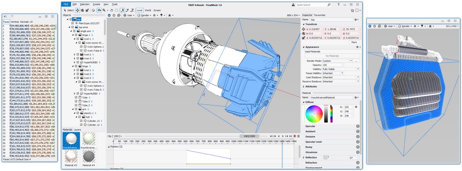This screenshot has height=171, width=462.
Task: Click the Quick Search field
Action: pyautogui.click(x=314, y=4)
